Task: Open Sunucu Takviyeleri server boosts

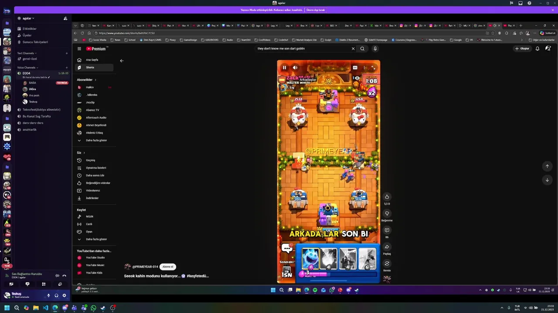Action: tap(42, 42)
